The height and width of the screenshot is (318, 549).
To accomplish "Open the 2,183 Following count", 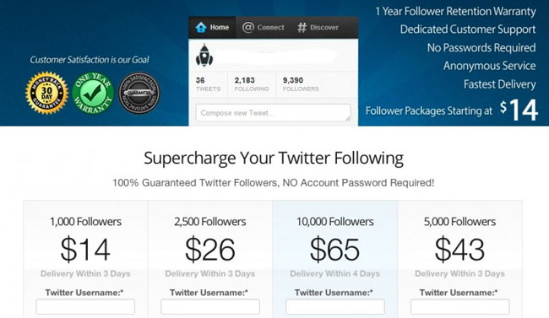I will pos(252,84).
